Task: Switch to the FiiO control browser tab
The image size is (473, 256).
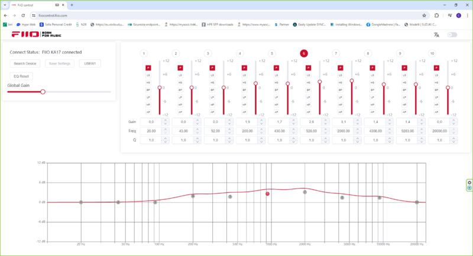Action: [x=35, y=5]
